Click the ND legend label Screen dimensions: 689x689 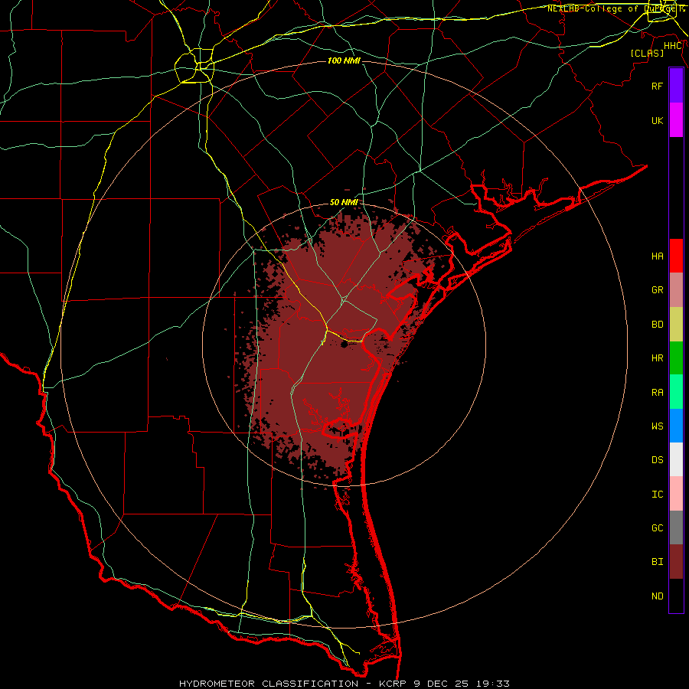658,596
